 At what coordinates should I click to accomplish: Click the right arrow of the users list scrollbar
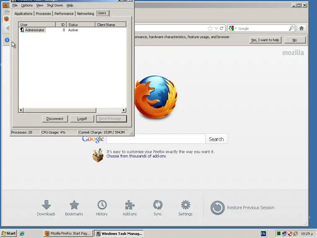click(x=124, y=110)
